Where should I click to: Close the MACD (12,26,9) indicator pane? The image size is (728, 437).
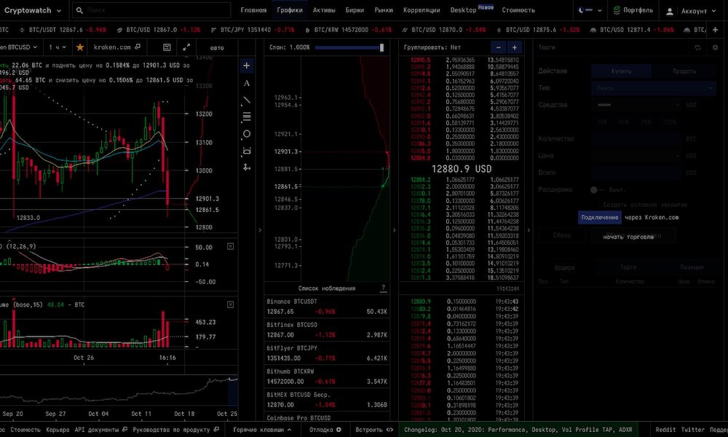tap(230, 246)
